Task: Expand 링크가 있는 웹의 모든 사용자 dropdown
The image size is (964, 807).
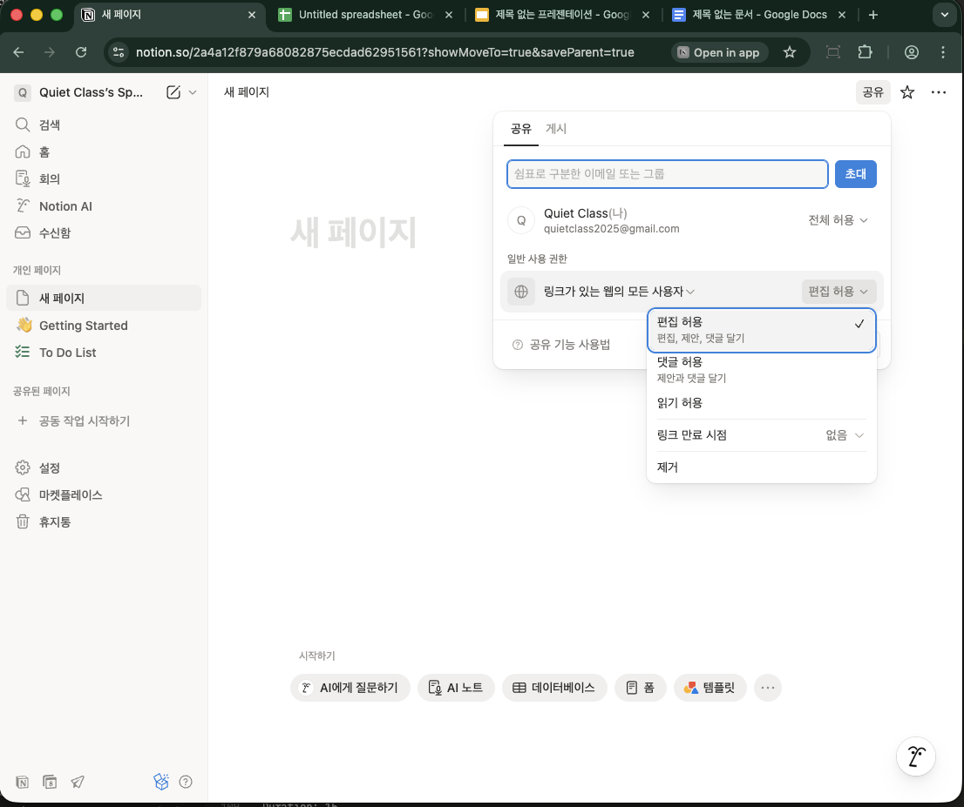Action: [x=618, y=292]
